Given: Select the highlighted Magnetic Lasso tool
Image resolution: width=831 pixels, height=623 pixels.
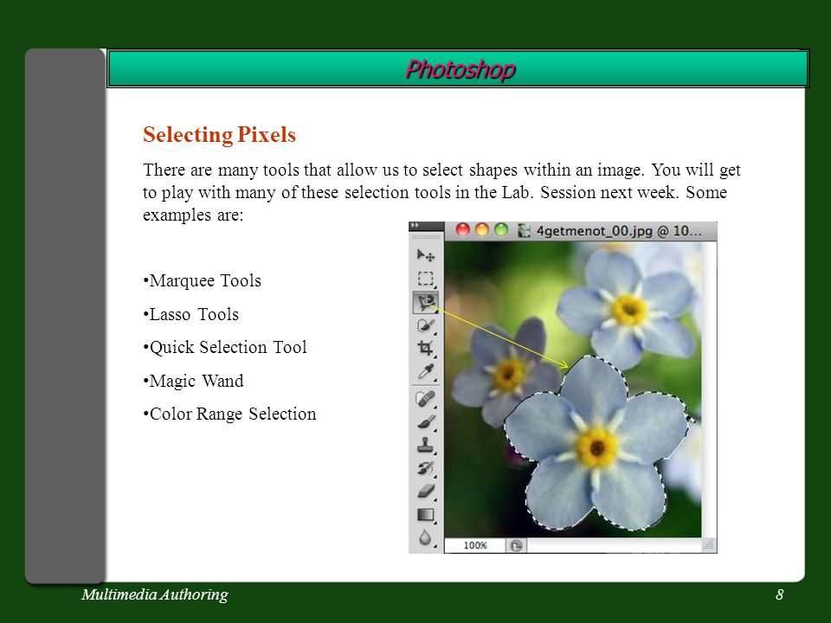Looking at the screenshot, I should pyautogui.click(x=426, y=303).
